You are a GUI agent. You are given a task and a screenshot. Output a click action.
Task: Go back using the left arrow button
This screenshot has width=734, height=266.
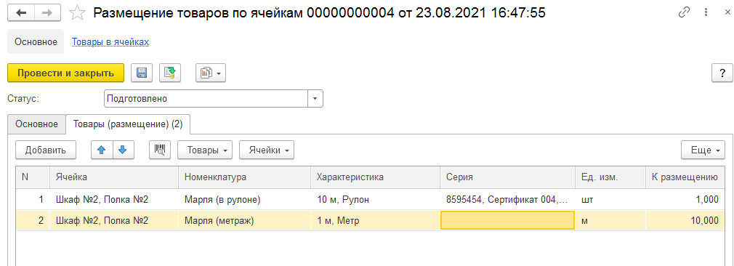(x=22, y=13)
